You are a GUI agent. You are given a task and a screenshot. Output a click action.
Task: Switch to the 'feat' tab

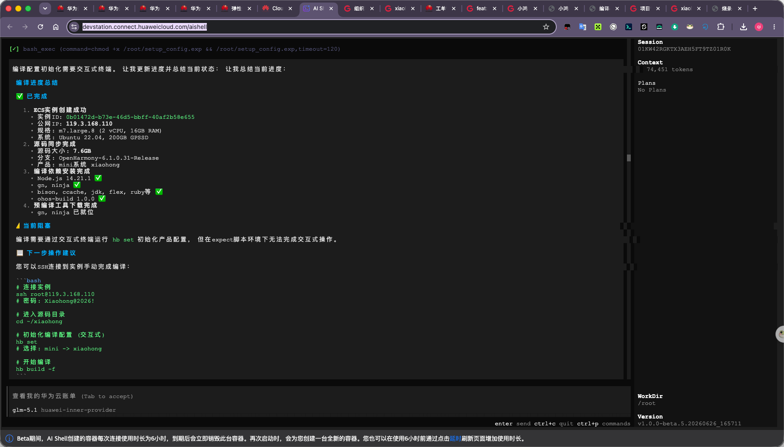(482, 9)
